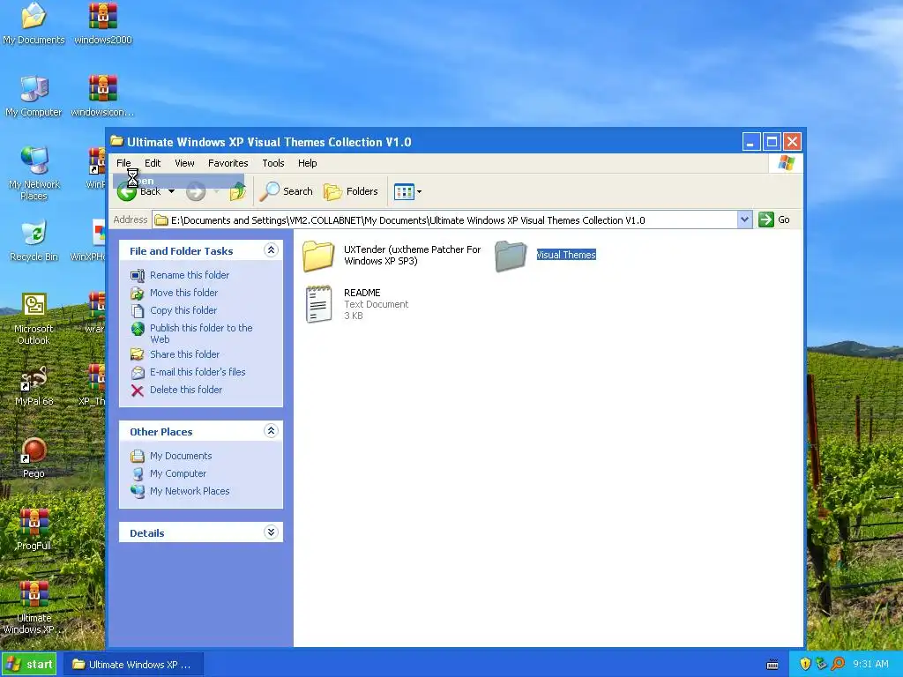Click Publish this folder to the Web
This screenshot has height=677, width=903.
(201, 333)
